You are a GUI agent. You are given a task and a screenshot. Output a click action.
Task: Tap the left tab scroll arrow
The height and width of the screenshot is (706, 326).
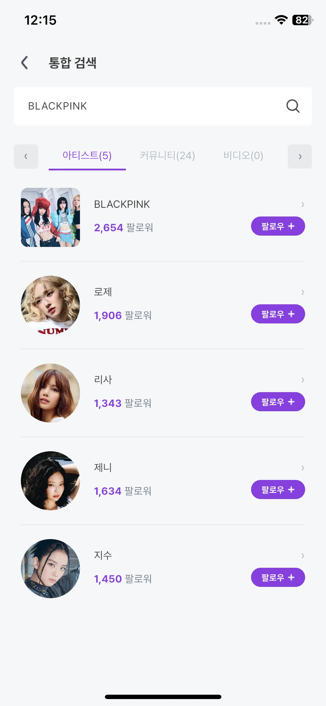tap(26, 157)
